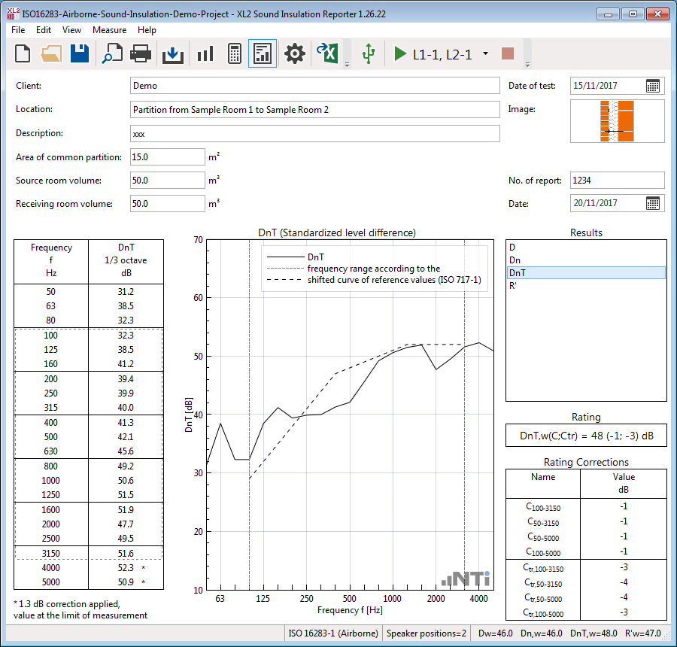
Task: Open the Measure menu
Action: 109,30
